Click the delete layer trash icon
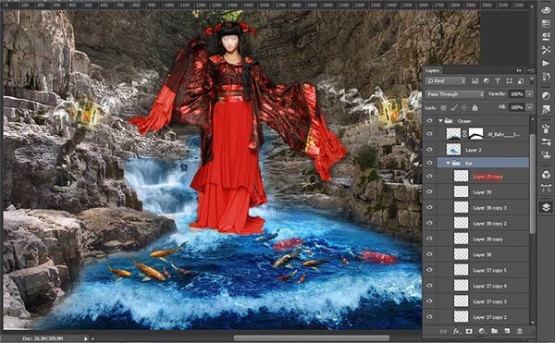555x343 pixels. 519,331
